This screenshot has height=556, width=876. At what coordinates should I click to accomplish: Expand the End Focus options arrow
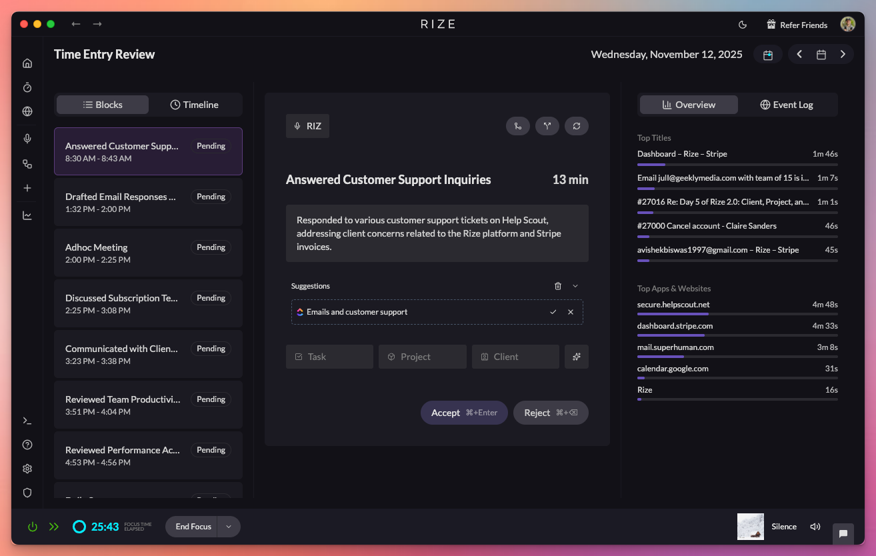[x=229, y=527]
